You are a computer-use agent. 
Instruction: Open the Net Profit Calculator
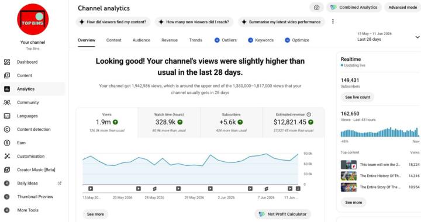(x=282, y=214)
